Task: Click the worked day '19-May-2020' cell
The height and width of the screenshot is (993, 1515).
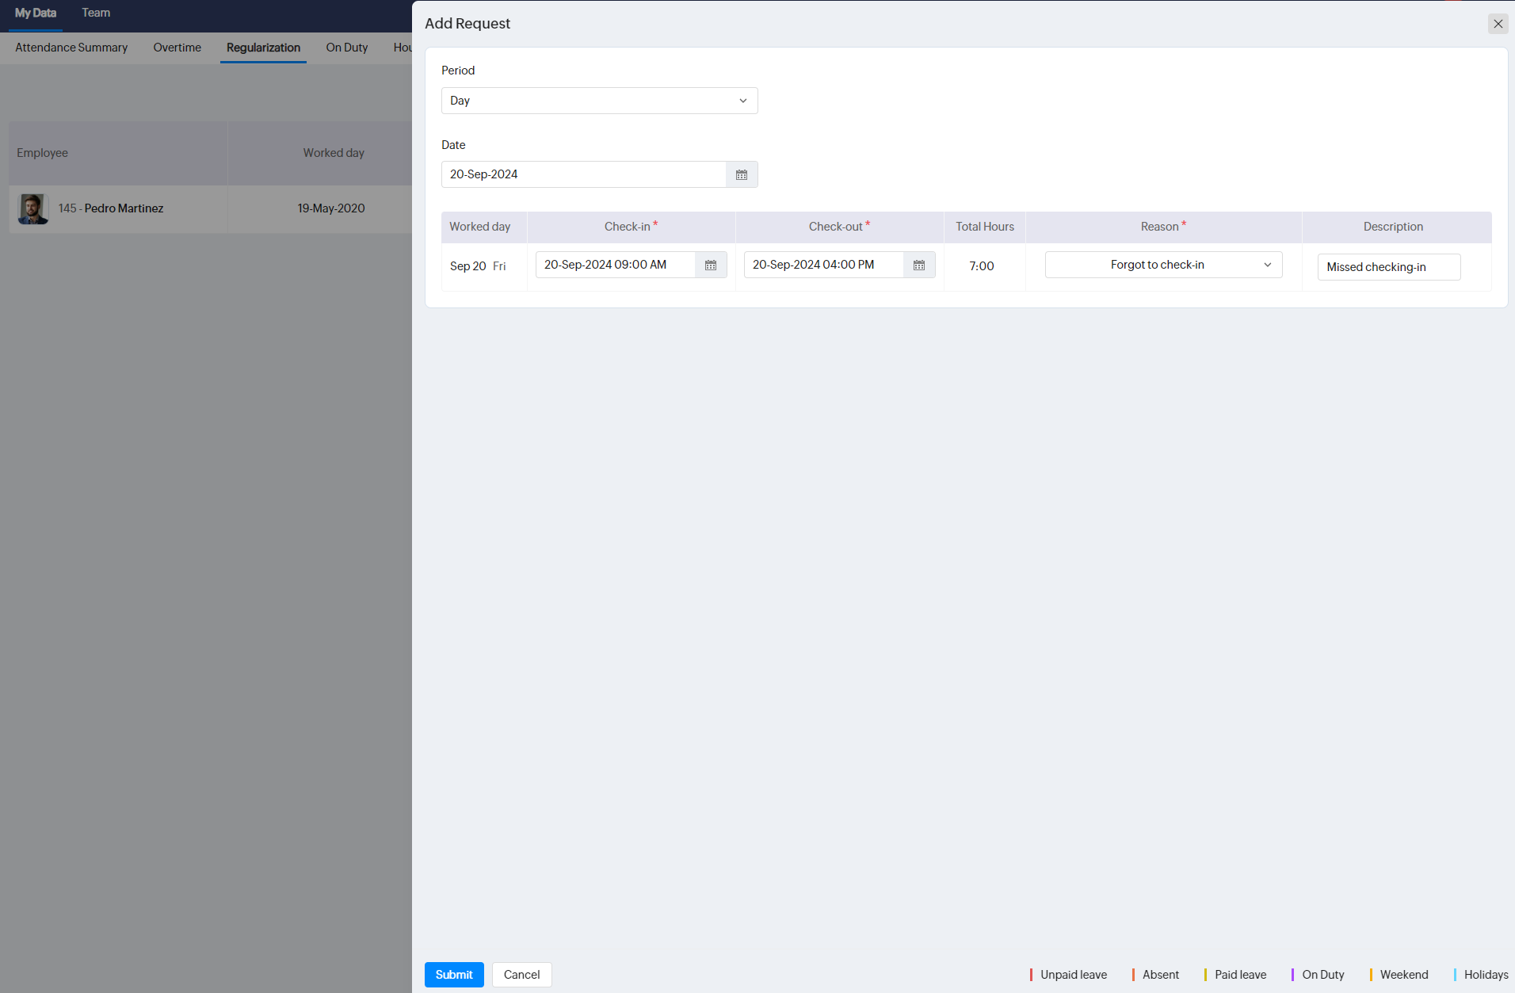Action: tap(331, 208)
